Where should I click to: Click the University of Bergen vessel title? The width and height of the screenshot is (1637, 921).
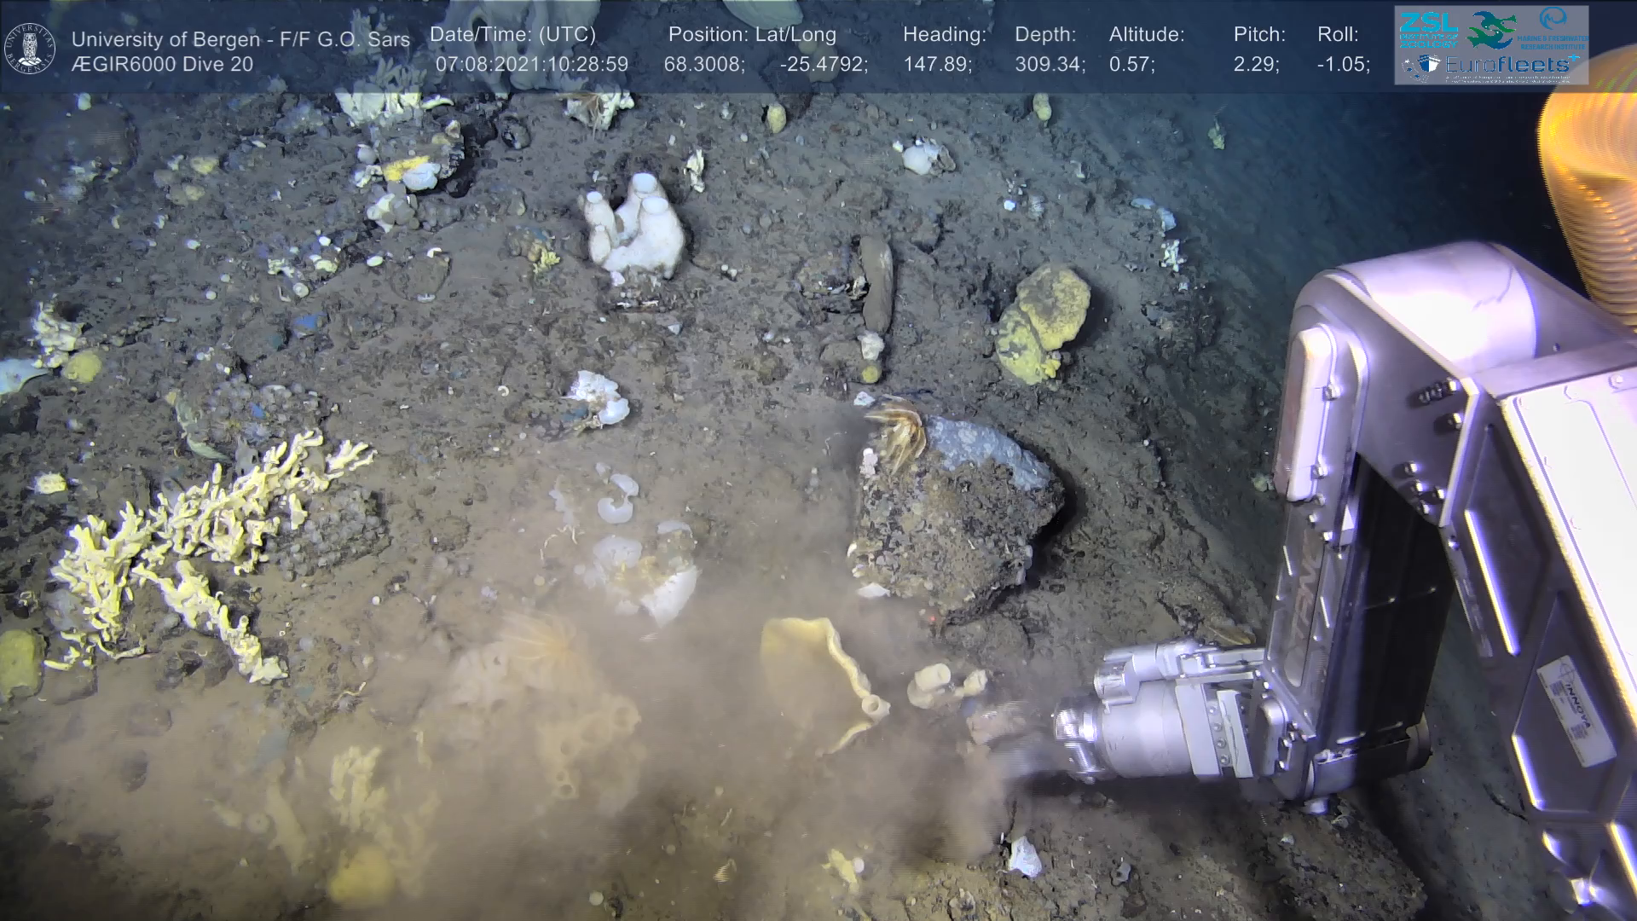tap(240, 39)
